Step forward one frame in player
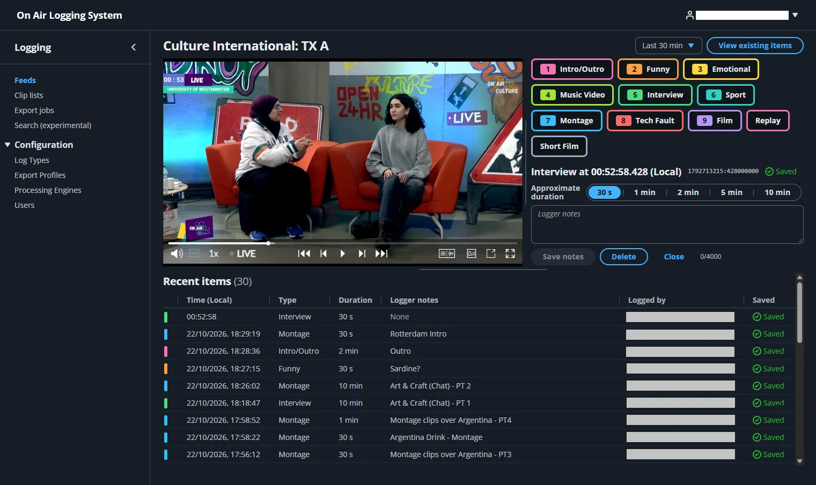The height and width of the screenshot is (485, 816). [x=362, y=253]
